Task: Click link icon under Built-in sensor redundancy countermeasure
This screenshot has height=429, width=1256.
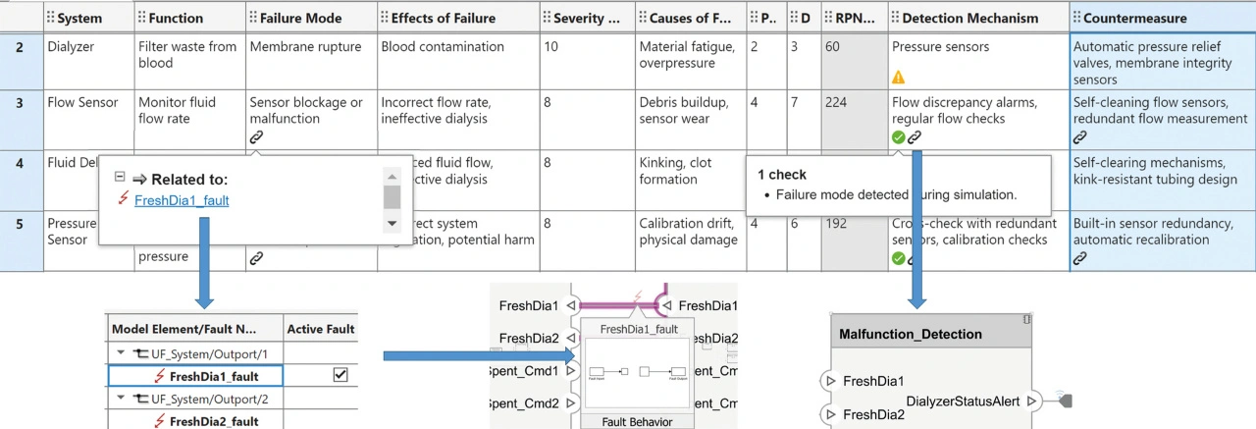Action: pos(1080,258)
